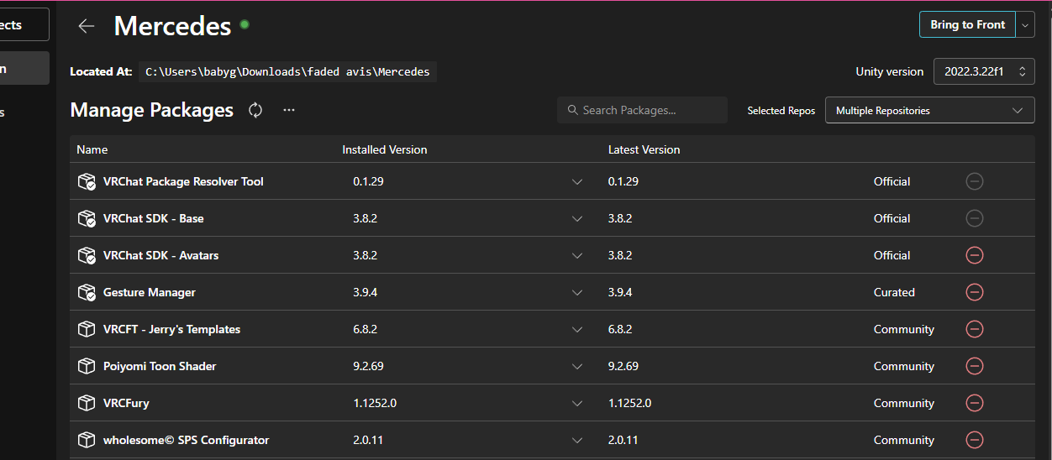Remove the wholesome SPS Configurator package
This screenshot has width=1052, height=460.
pyautogui.click(x=975, y=440)
